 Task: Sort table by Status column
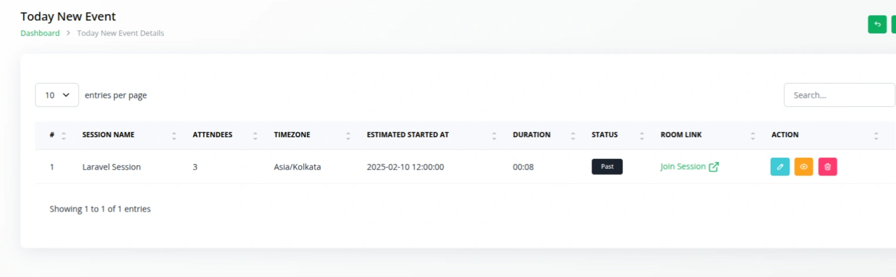pyautogui.click(x=642, y=135)
